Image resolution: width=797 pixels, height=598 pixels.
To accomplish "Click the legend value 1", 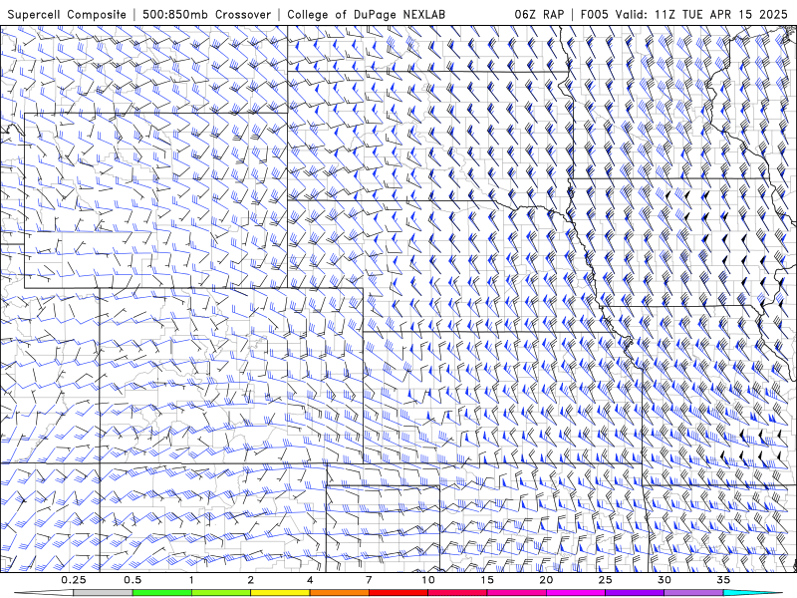I will (191, 580).
